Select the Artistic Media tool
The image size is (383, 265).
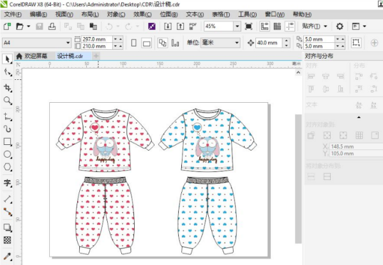pos(8,129)
